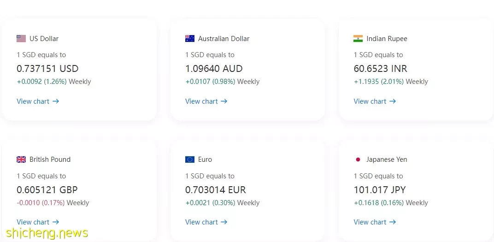The width and height of the screenshot is (494, 242).
Task: Open View chart for Australian Dollar
Action: tap(206, 101)
